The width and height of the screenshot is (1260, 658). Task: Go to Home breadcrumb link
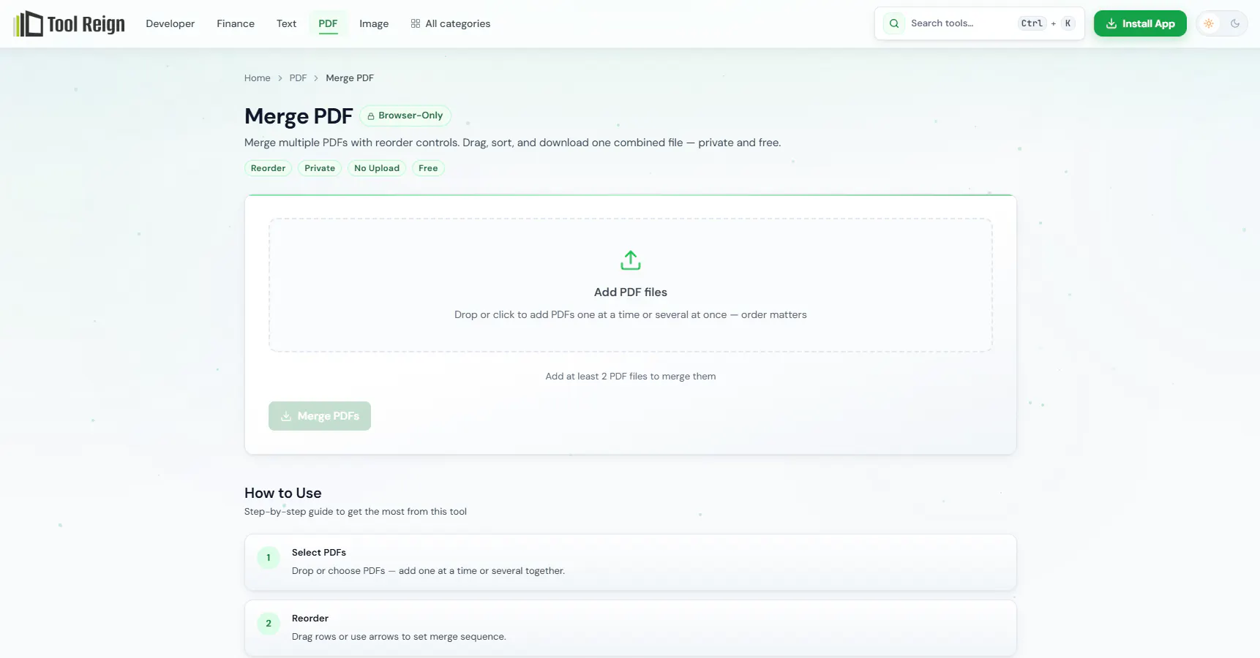[x=257, y=78]
